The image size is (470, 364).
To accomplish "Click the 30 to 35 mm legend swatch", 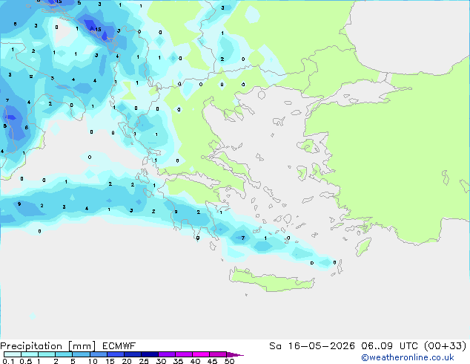I will (167, 354).
